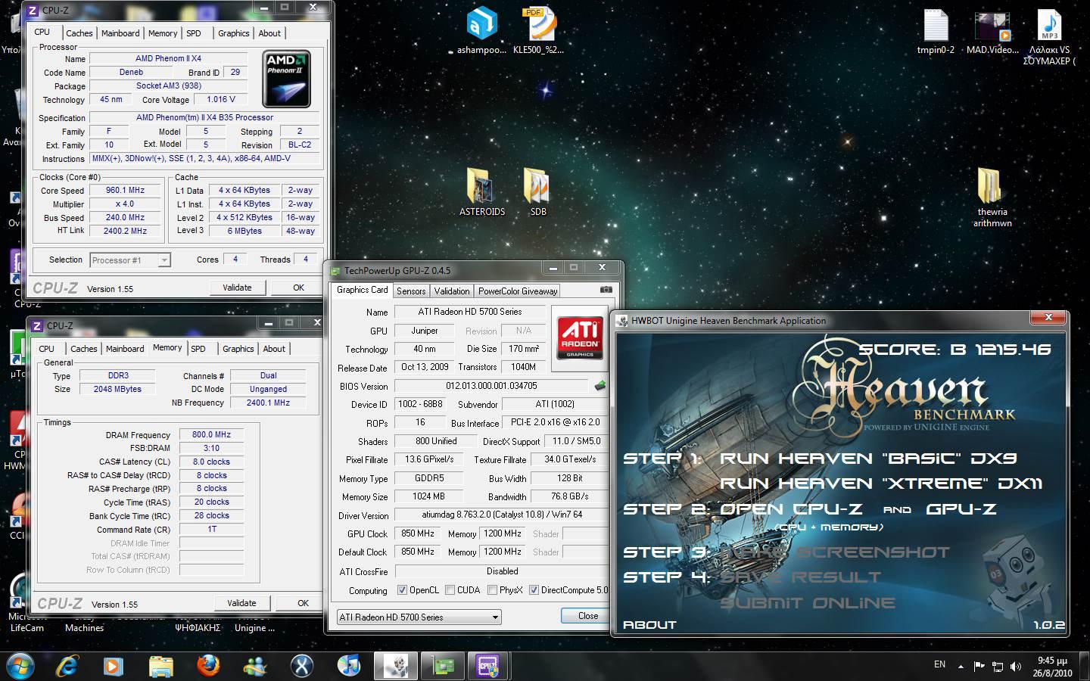Click Submit Online in Heaven app
This screenshot has height=681, width=1090.
[807, 603]
